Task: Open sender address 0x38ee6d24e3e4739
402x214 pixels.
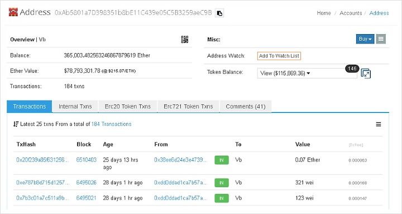Action: (x=180, y=160)
